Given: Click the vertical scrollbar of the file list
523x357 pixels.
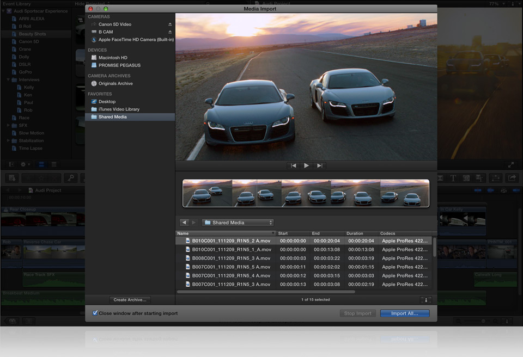Looking at the screenshot, I should point(434,247).
